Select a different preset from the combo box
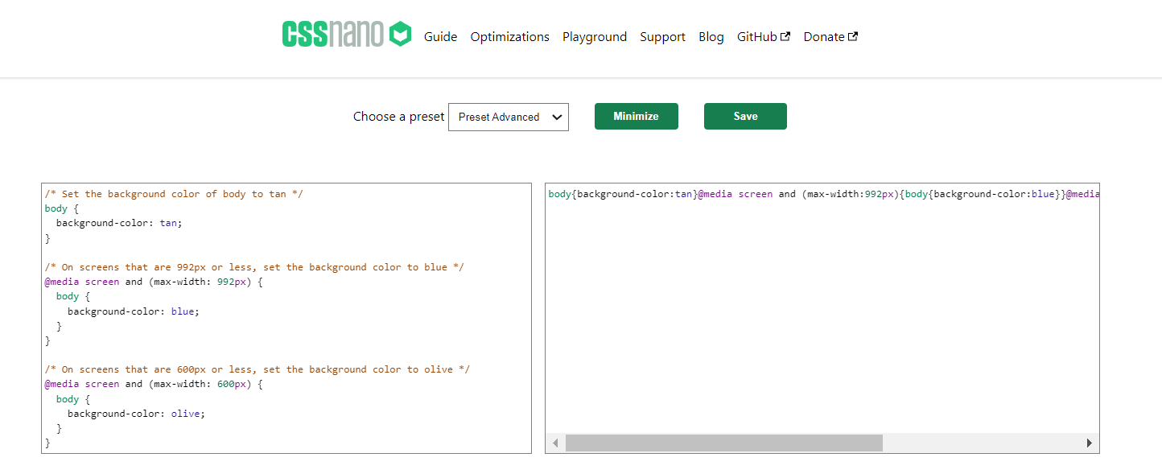1162x474 pixels. (x=508, y=117)
